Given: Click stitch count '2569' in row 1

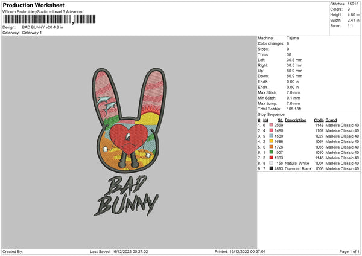Looking at the screenshot, I should click(x=279, y=125).
